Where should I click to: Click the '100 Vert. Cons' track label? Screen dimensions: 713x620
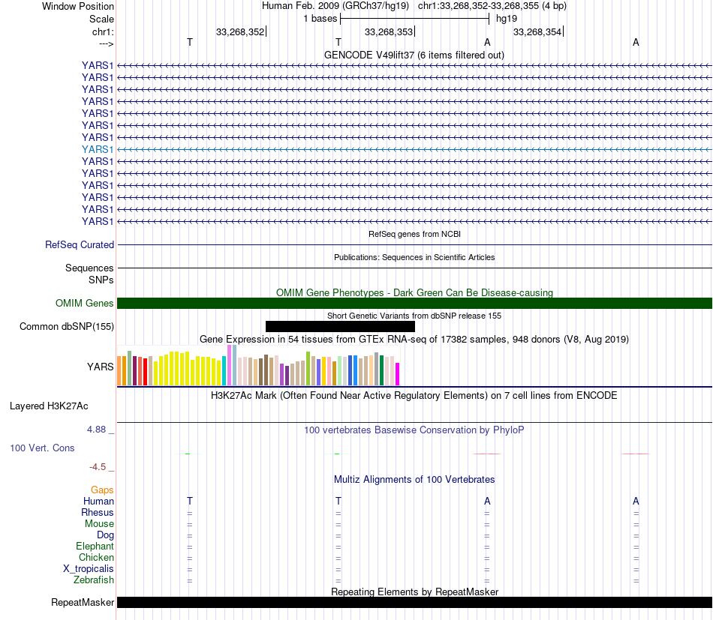pos(42,448)
